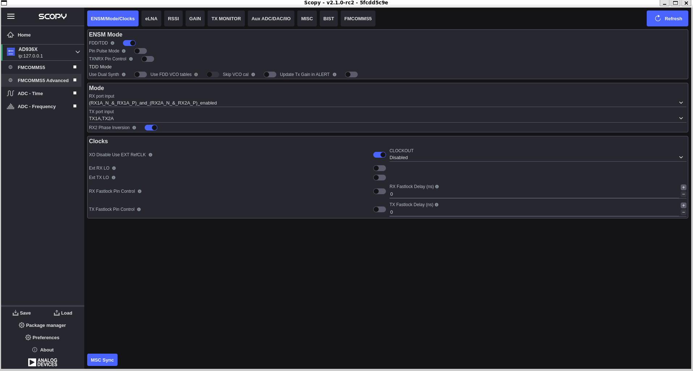Click the Home icon in sidebar
This screenshot has height=371, width=693.
click(x=10, y=35)
